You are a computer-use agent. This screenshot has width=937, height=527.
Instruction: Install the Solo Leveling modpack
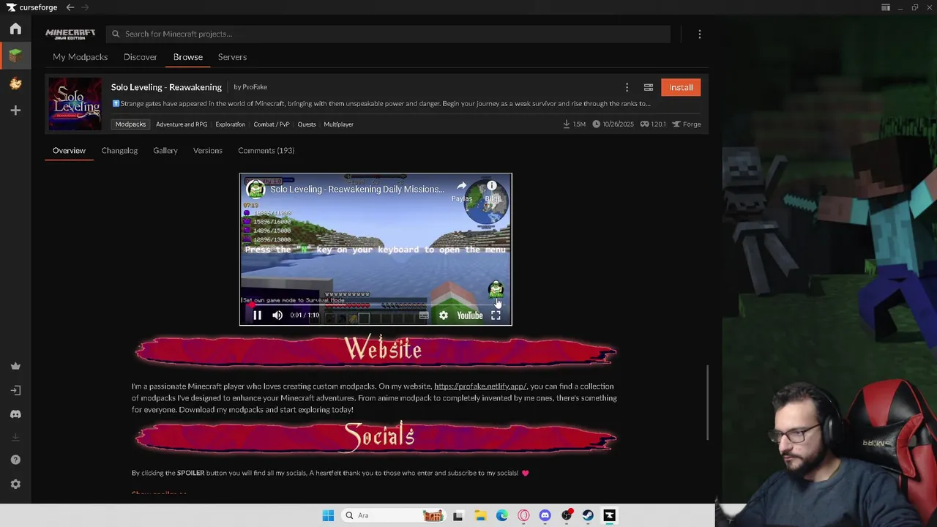tap(681, 87)
